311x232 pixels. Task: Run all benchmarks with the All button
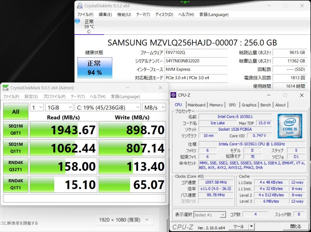(x=16, y=112)
